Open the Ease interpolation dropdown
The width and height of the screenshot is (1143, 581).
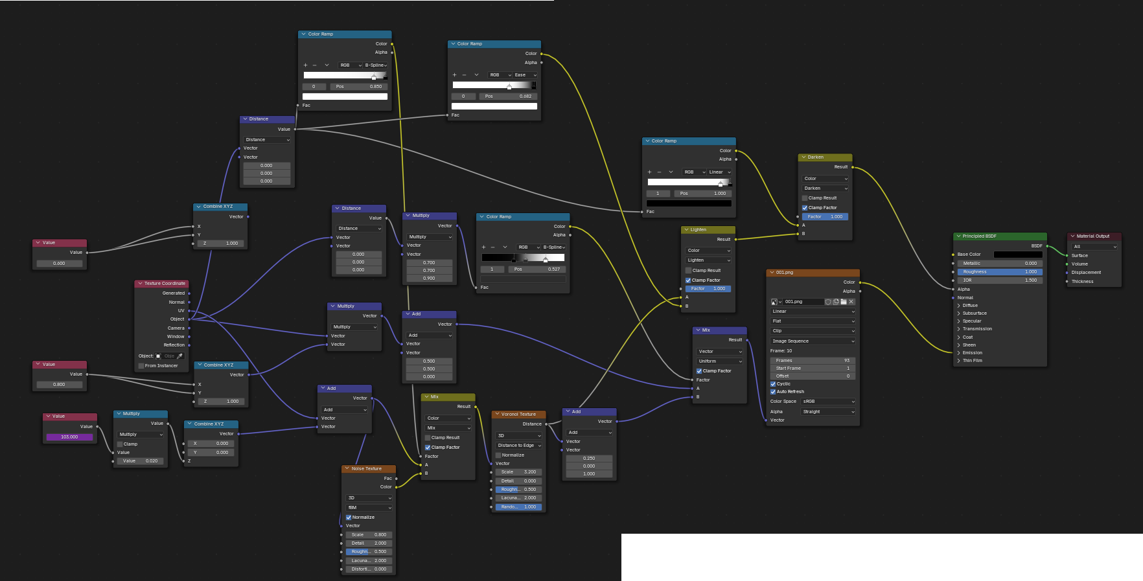coord(525,75)
